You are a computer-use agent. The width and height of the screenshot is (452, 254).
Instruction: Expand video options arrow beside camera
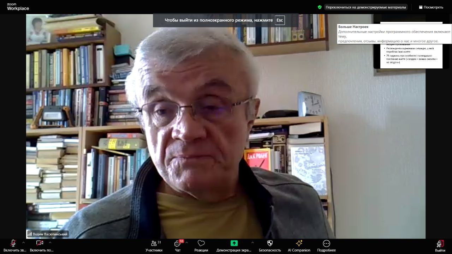tap(50, 243)
